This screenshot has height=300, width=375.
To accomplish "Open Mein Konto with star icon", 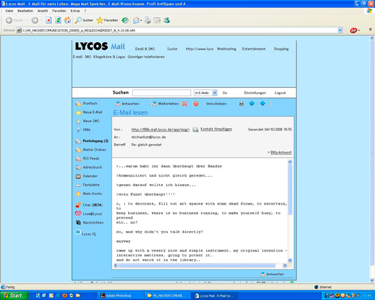I will (x=89, y=194).
